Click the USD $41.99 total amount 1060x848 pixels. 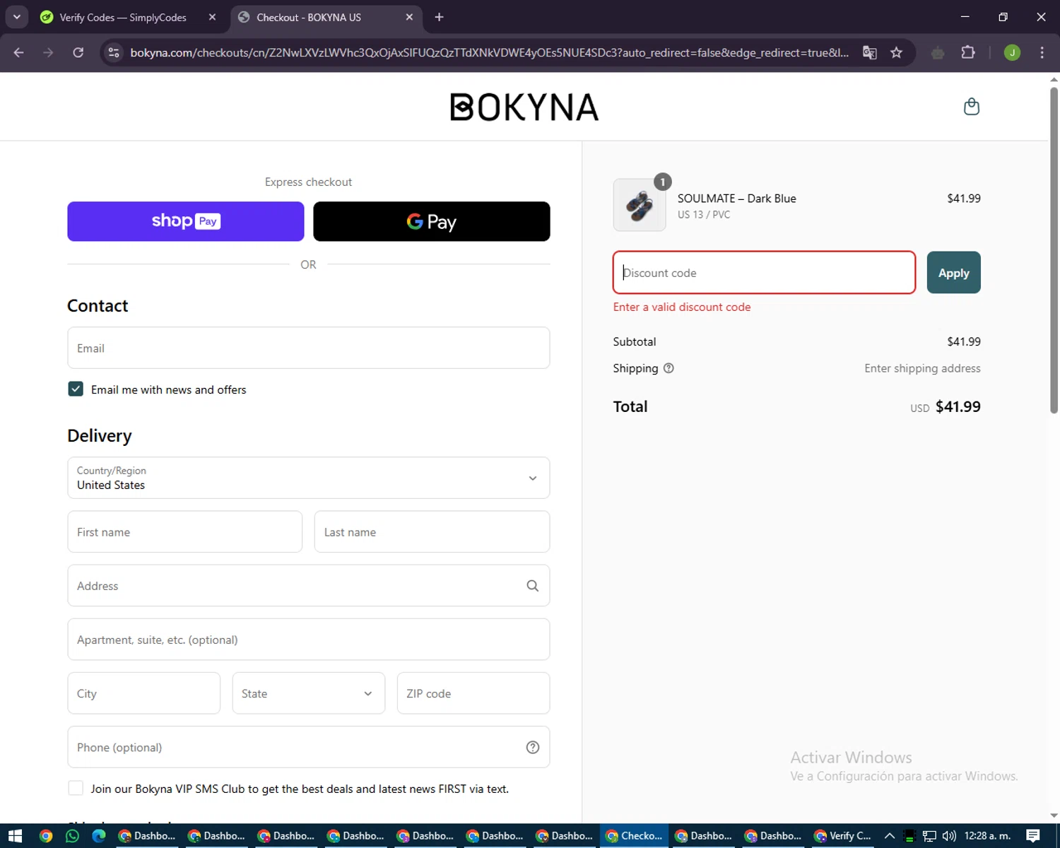click(x=946, y=407)
